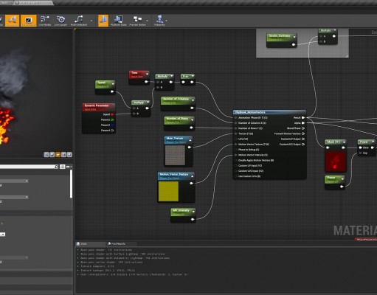Click the yellow Motion_Vector_Texture thumbnail
Screen dimensions: 377x295
[168, 191]
